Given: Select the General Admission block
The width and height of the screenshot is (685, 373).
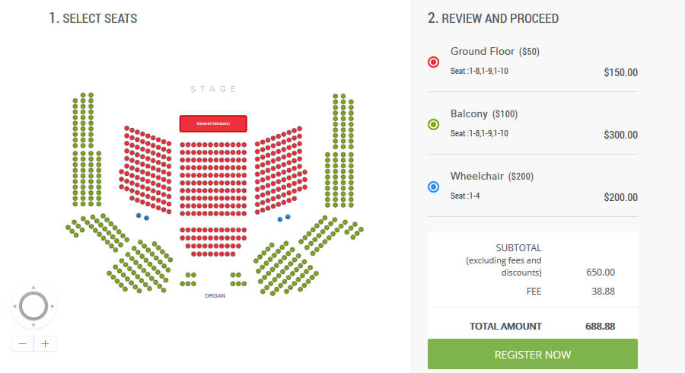Looking at the screenshot, I should [213, 123].
